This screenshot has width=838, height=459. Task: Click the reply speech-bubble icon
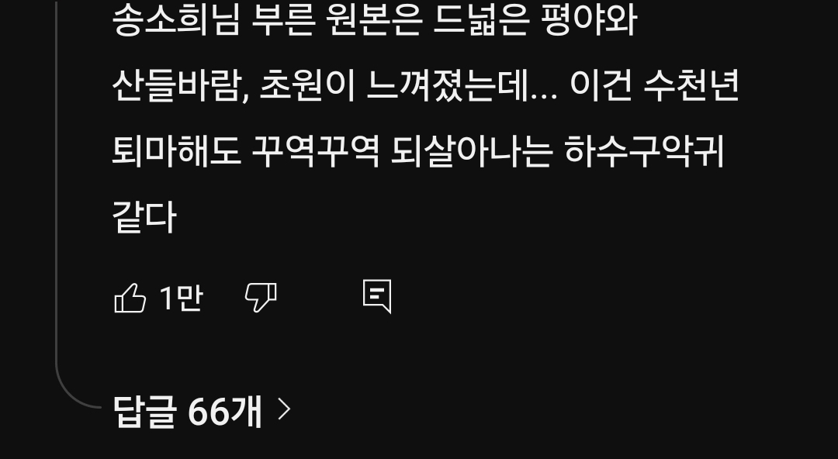point(377,296)
